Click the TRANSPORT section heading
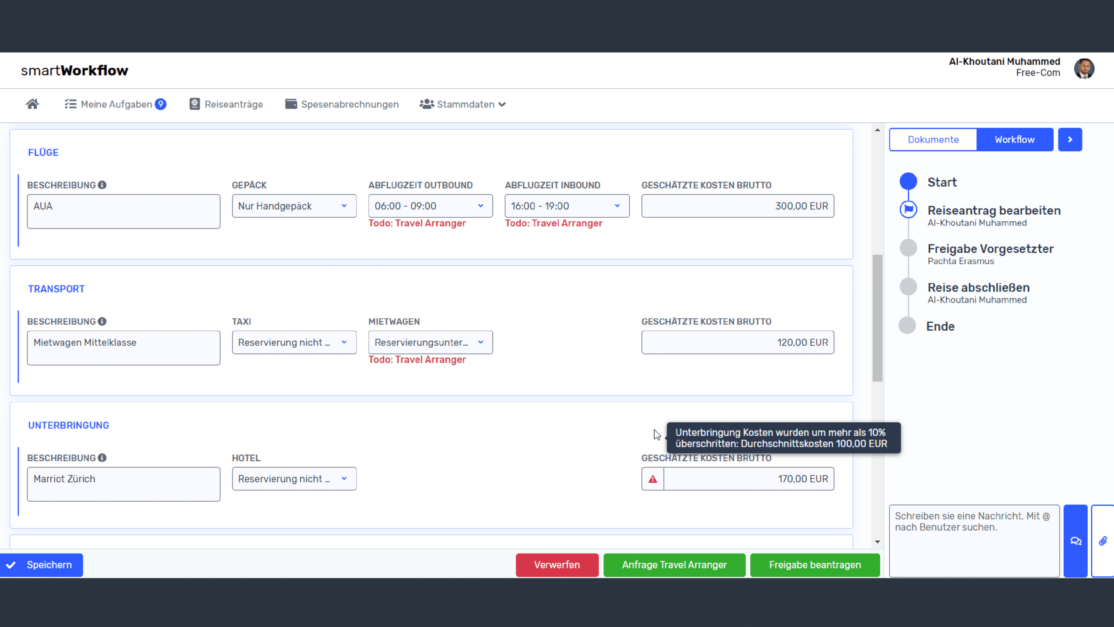The image size is (1114, 627). 56,289
